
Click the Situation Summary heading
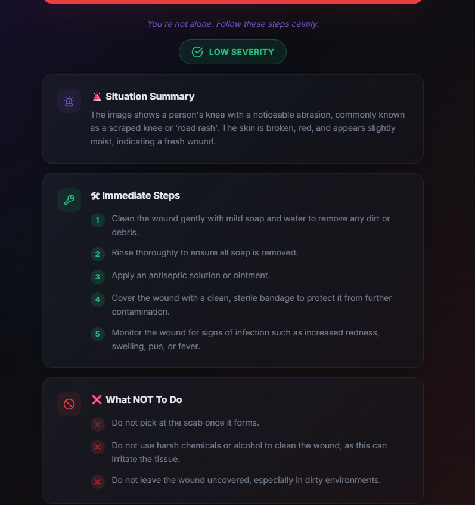pos(150,96)
